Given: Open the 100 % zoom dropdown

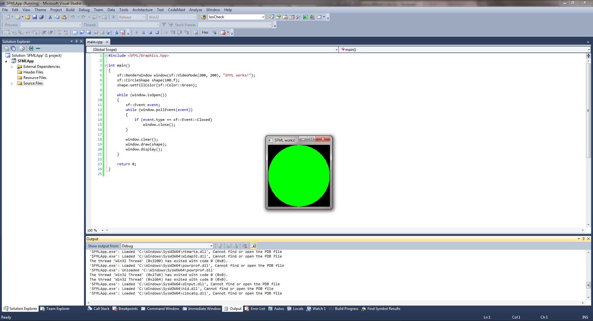Looking at the screenshot, I should (x=103, y=230).
